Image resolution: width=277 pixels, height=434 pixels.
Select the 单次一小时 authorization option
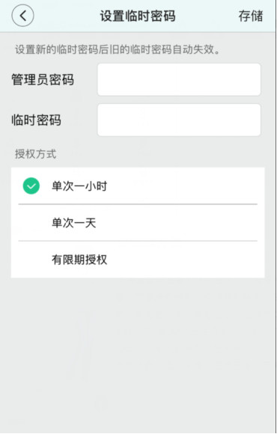[x=138, y=186]
